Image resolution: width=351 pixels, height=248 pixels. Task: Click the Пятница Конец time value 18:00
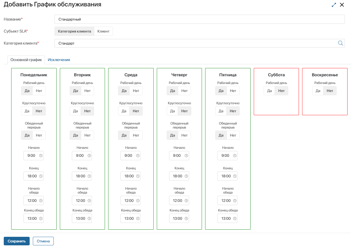pos(226,176)
